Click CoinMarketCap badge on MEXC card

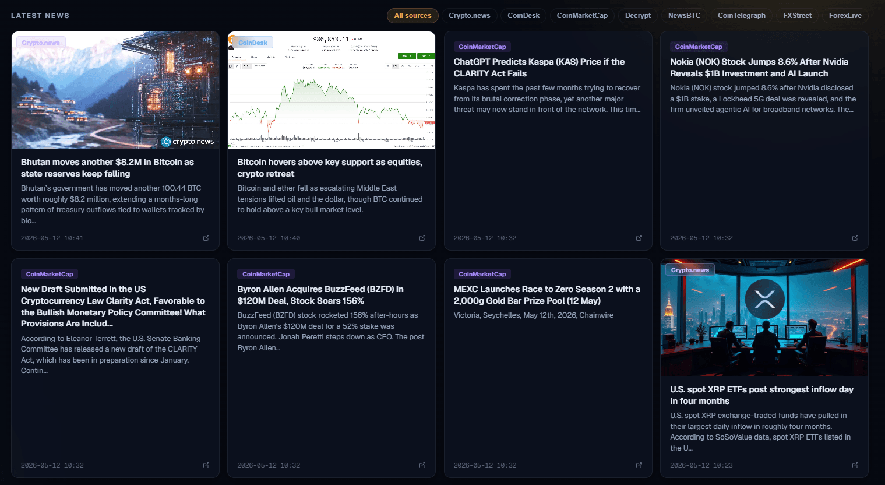(x=482, y=274)
